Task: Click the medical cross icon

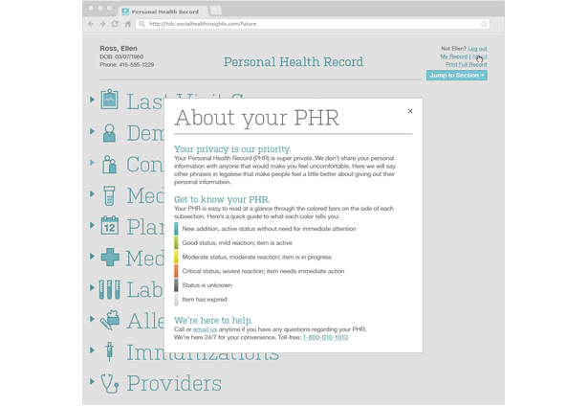Action: [110, 258]
